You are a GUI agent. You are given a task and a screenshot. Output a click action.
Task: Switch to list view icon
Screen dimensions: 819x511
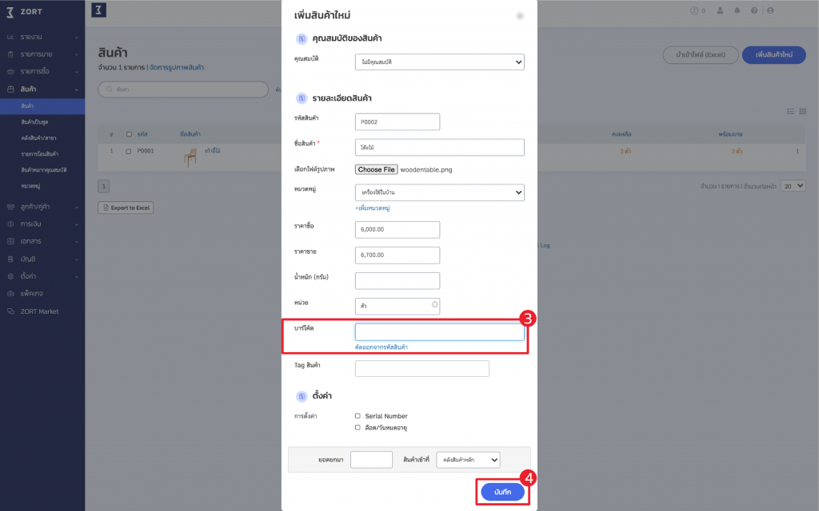click(x=791, y=111)
